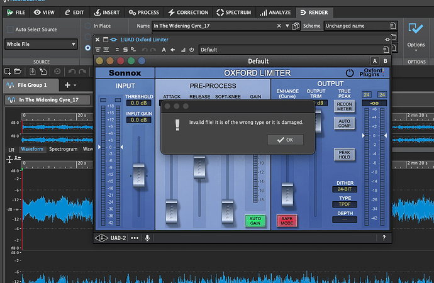Select the In Place radio option
Viewport: 434px width, 283px height.
click(x=87, y=26)
